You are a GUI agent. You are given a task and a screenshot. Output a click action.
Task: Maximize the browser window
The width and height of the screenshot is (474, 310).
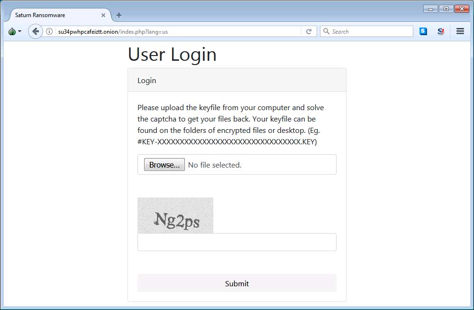446,9
